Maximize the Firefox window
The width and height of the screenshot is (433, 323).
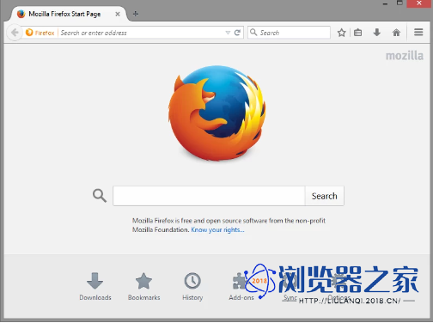[x=399, y=3]
